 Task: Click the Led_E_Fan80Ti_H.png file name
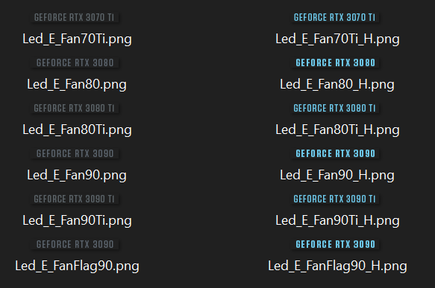(x=337, y=129)
